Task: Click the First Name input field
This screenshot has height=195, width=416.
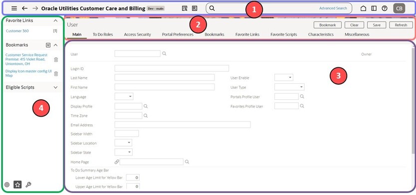Action: [165, 87]
